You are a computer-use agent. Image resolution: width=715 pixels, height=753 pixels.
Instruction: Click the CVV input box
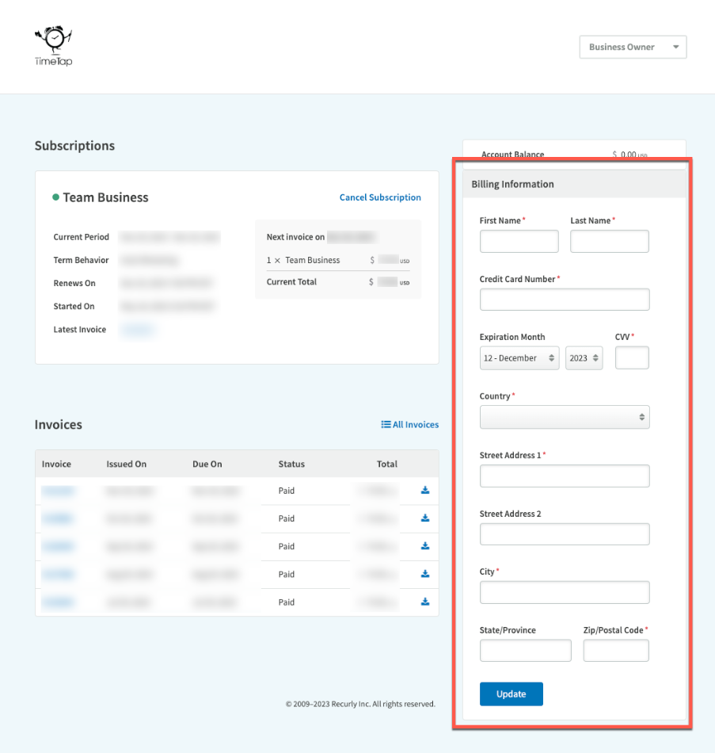point(632,357)
